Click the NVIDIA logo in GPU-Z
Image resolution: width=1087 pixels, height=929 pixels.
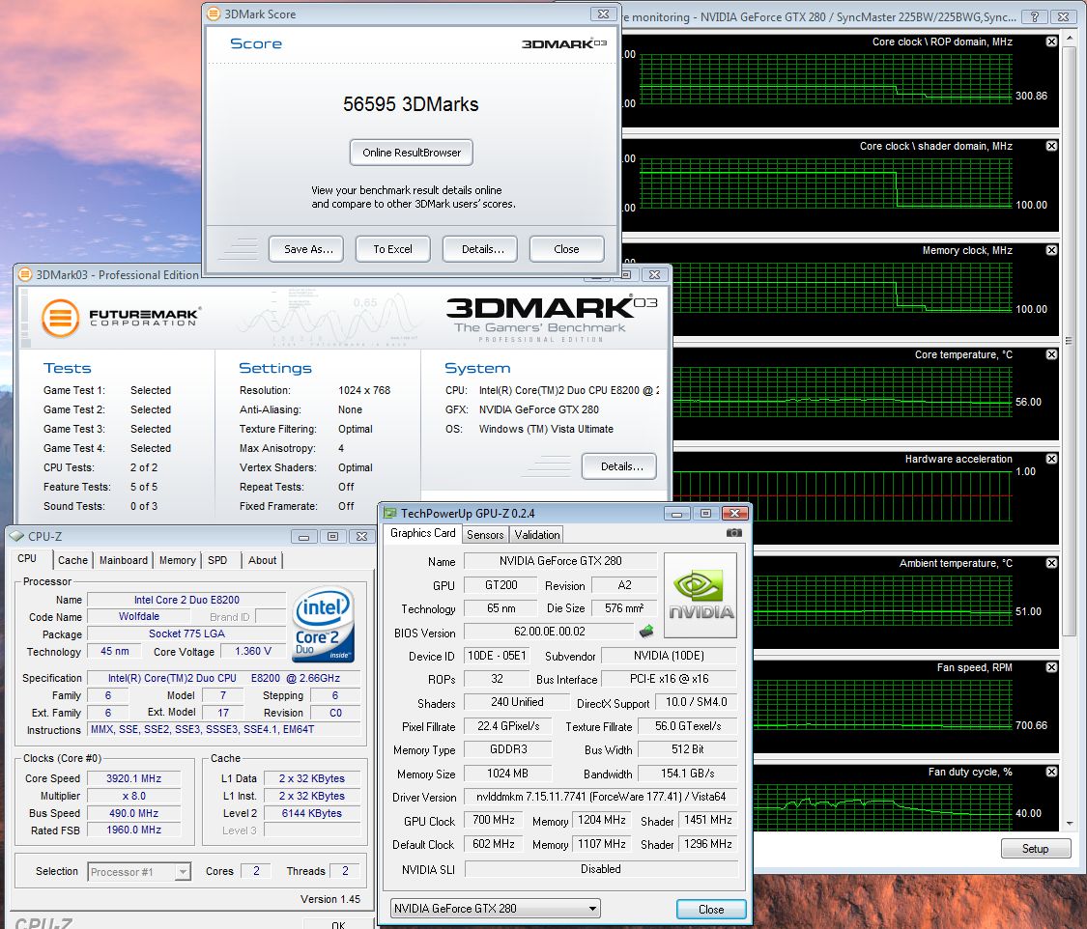701,595
